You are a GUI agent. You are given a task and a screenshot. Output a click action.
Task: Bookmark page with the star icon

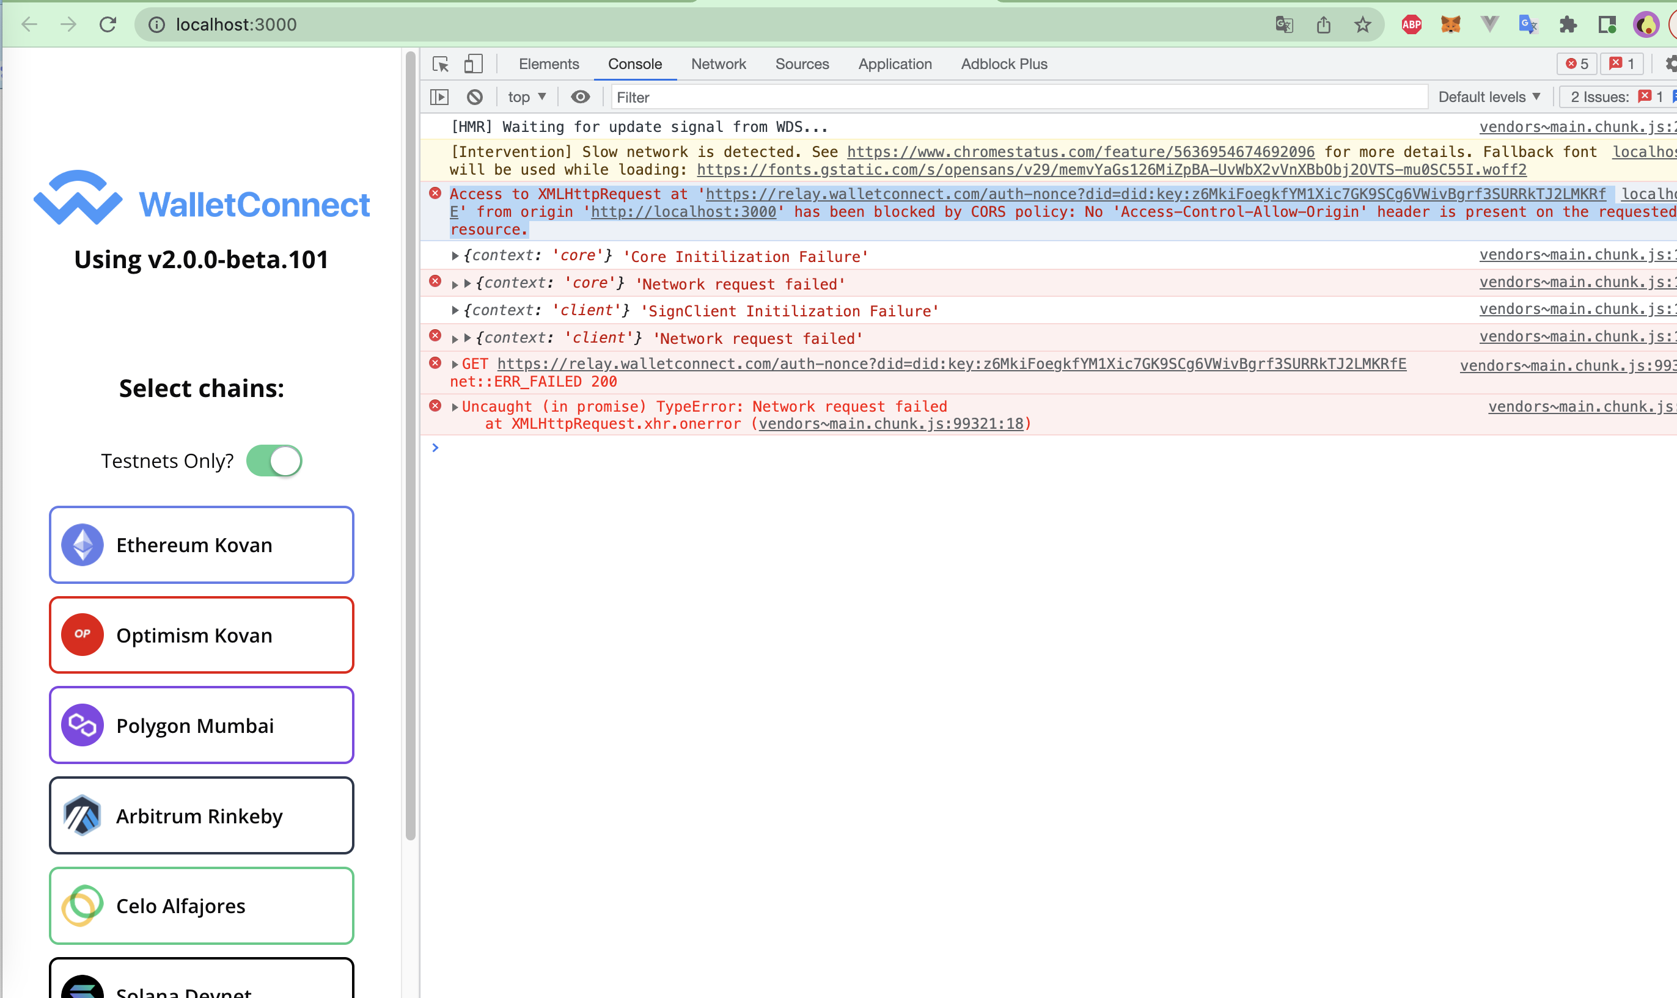(x=1362, y=25)
